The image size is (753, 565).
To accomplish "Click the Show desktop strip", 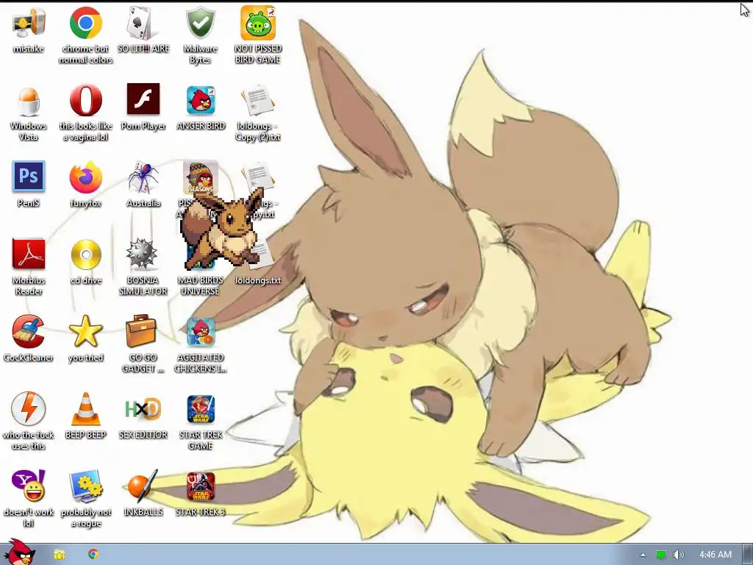I will click(748, 555).
